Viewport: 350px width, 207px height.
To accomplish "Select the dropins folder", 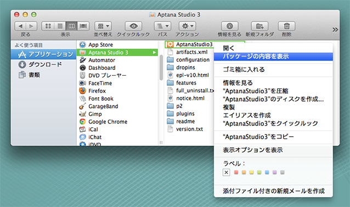I will point(190,68).
